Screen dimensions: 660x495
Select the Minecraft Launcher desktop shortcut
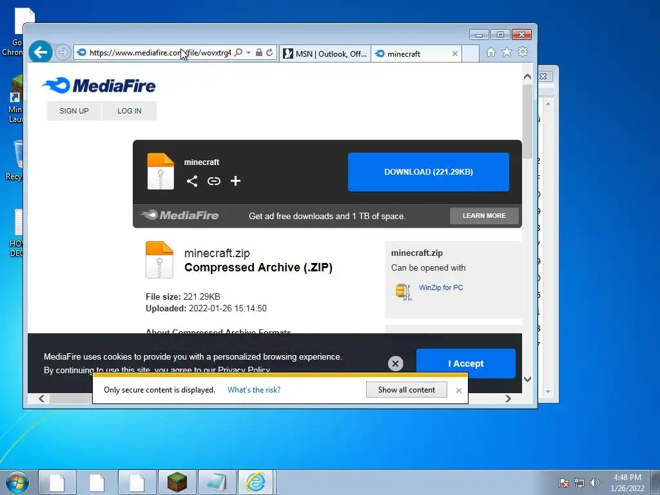point(15,99)
